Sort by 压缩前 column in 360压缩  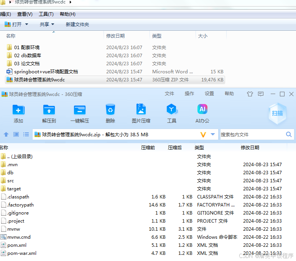pos(148,148)
